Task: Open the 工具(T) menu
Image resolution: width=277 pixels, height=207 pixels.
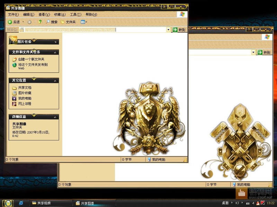Action: point(75,14)
